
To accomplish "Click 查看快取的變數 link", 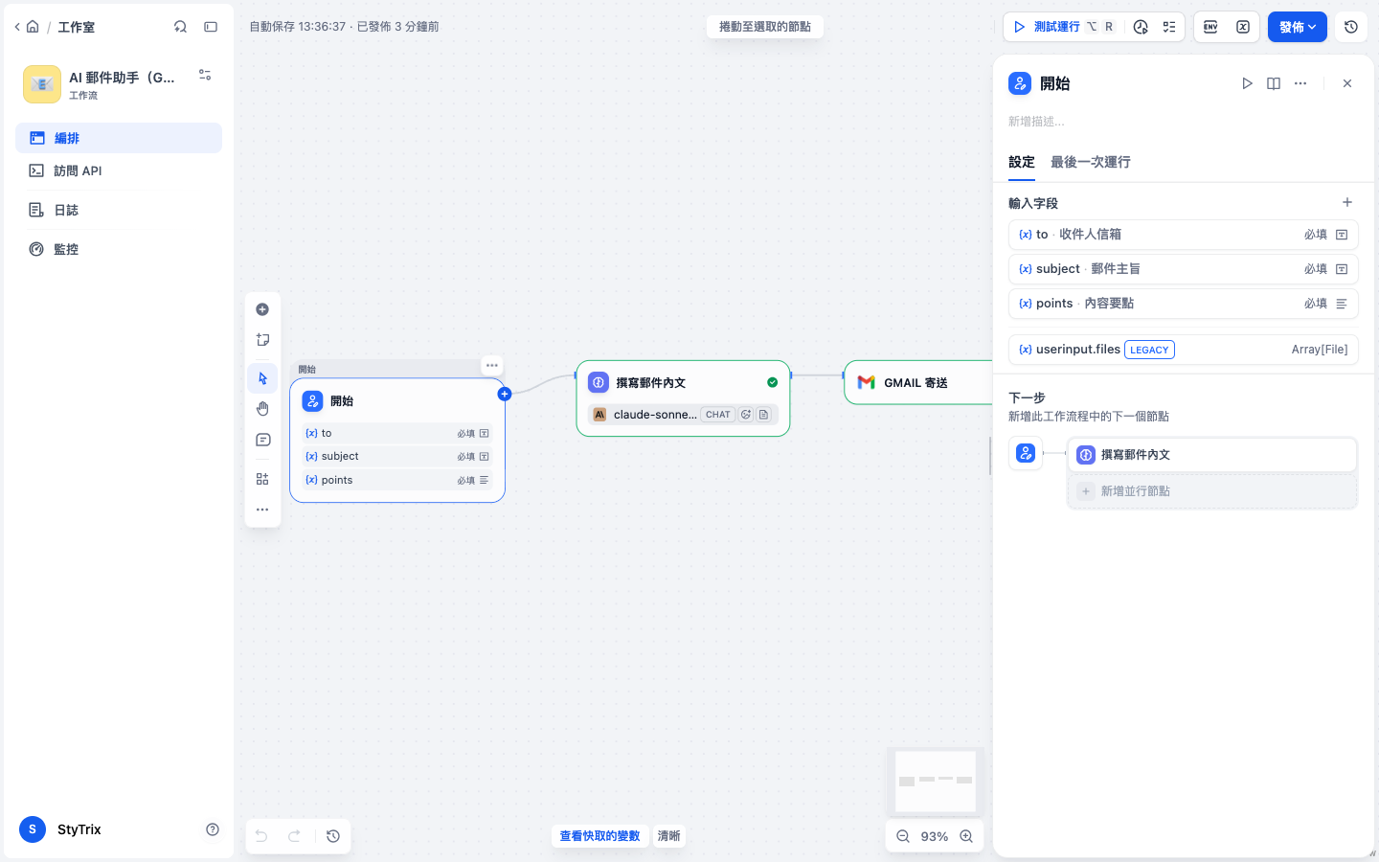I will click(x=599, y=836).
